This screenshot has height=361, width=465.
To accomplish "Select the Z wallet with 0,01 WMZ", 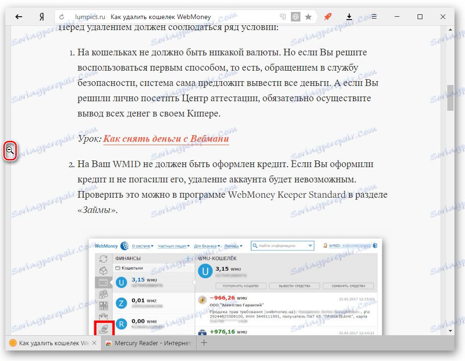I will tap(154, 303).
